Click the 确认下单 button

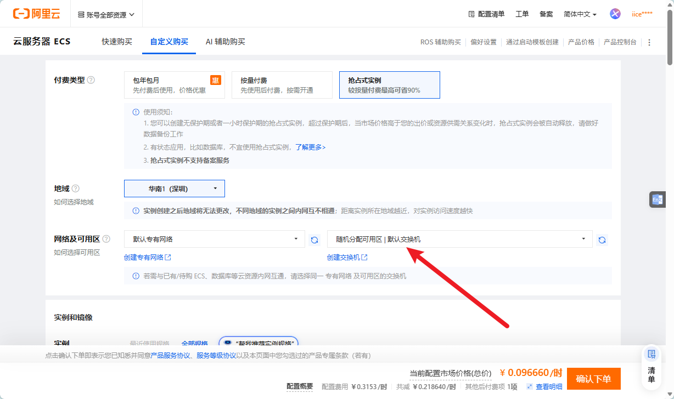pos(593,379)
